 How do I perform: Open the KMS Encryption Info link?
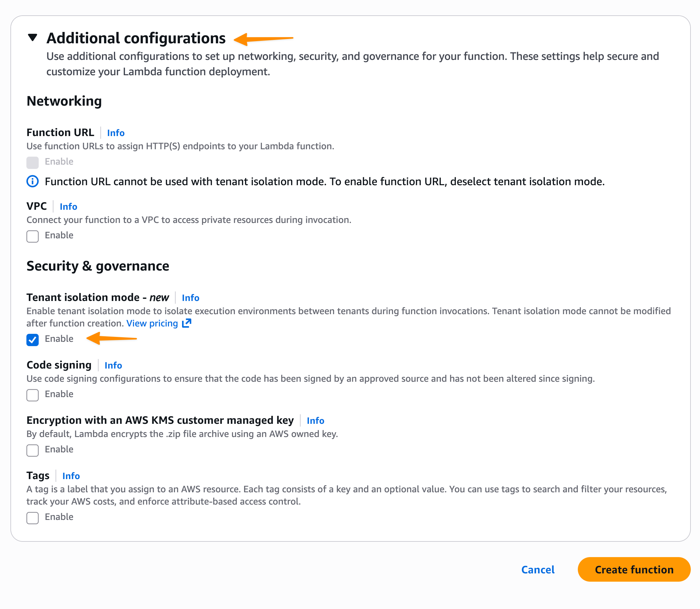tap(315, 421)
